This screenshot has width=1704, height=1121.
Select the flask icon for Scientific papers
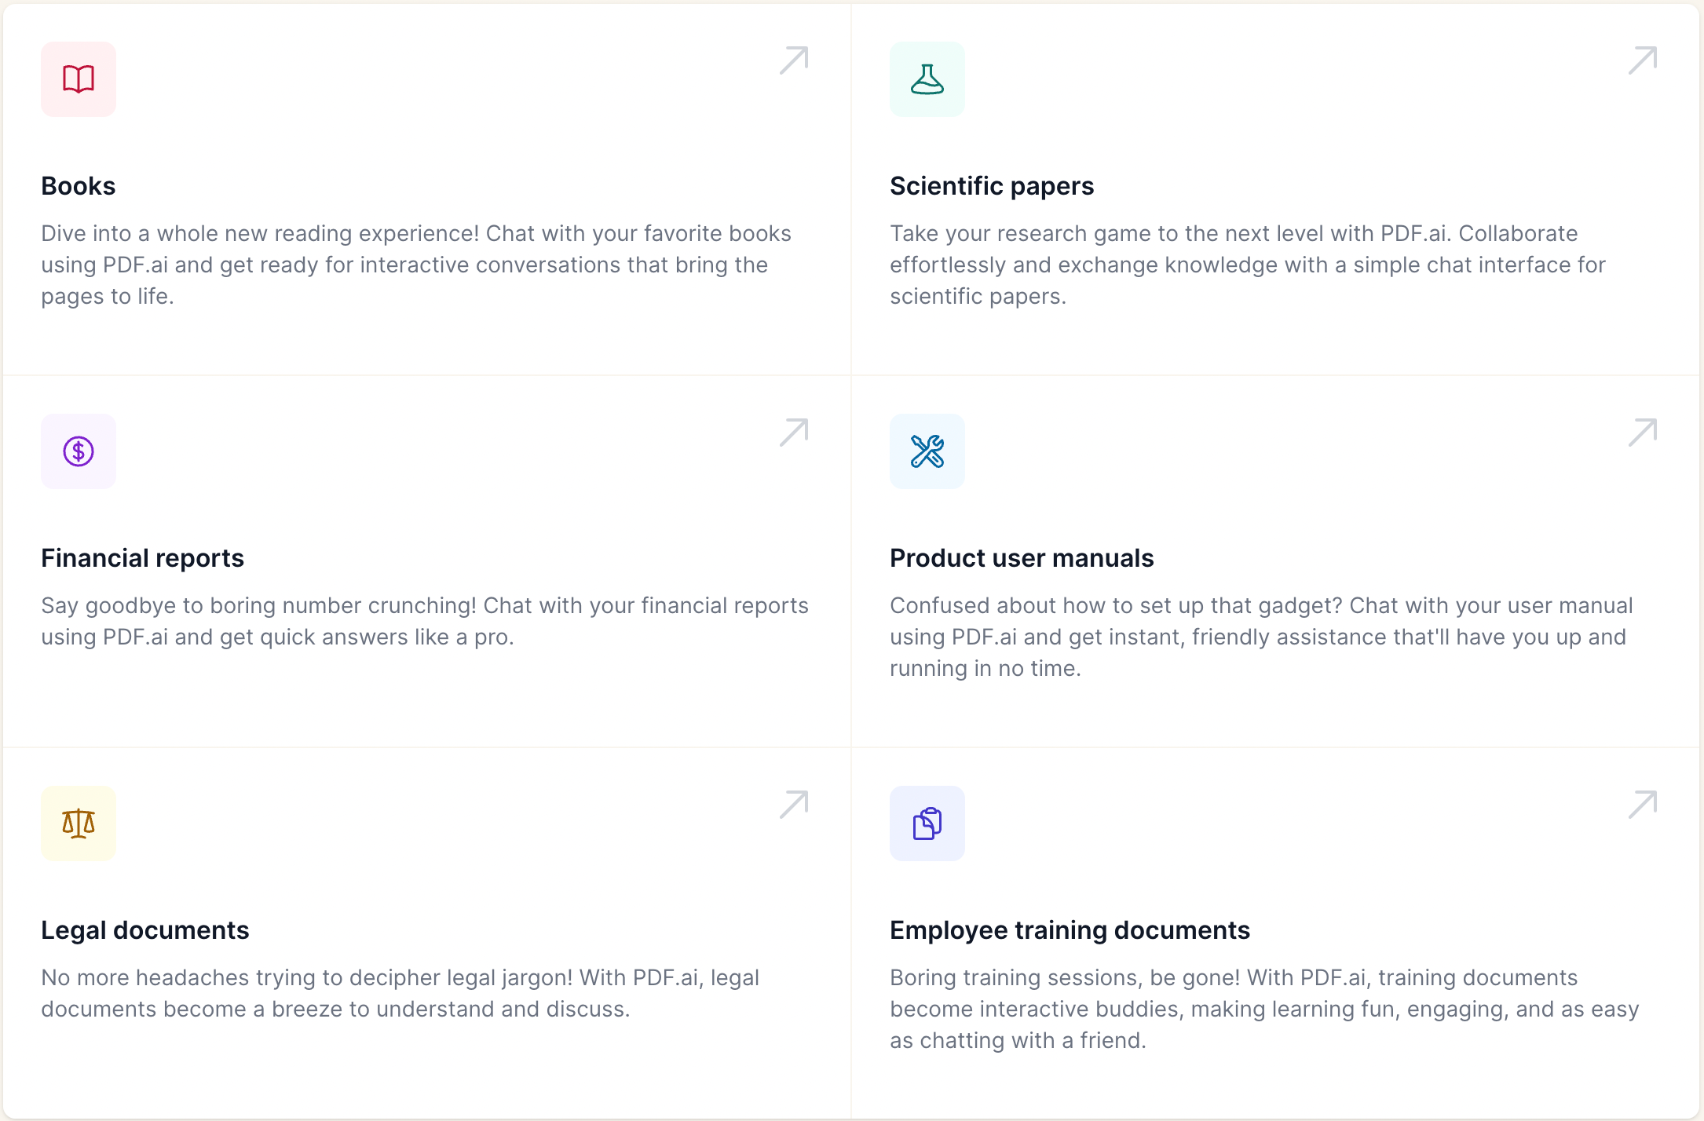pos(927,79)
